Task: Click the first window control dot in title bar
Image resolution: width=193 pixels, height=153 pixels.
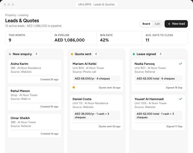Action: [5, 4]
